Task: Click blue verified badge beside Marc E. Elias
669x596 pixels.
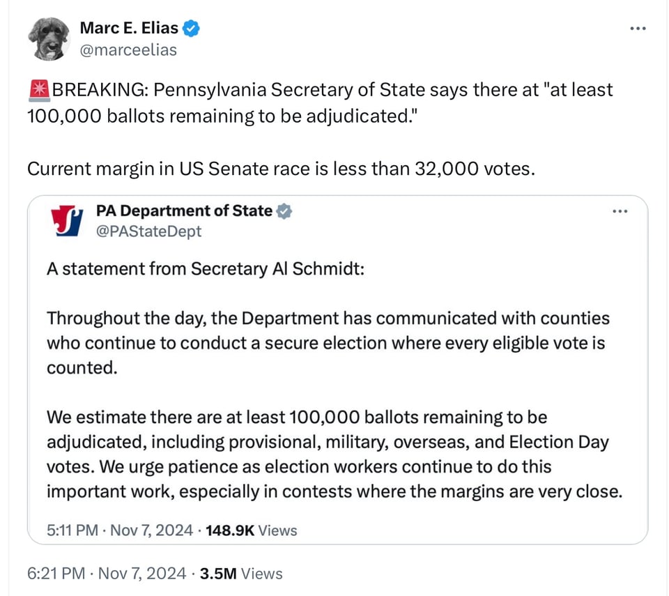Action: [192, 29]
